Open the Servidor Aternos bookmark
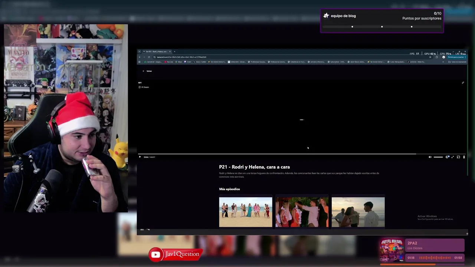 pos(316,62)
